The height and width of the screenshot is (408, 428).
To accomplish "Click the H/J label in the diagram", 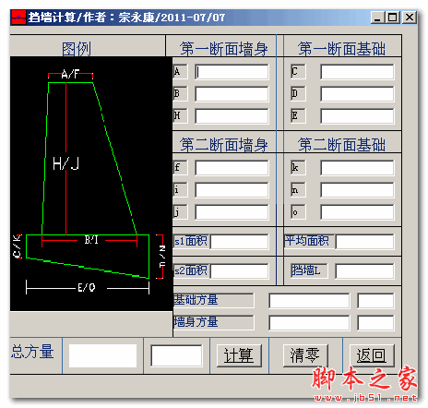I will click(x=66, y=163).
